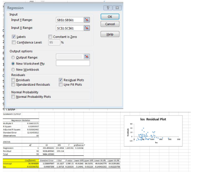Enable Constant is Zero checkbox

[50, 37]
